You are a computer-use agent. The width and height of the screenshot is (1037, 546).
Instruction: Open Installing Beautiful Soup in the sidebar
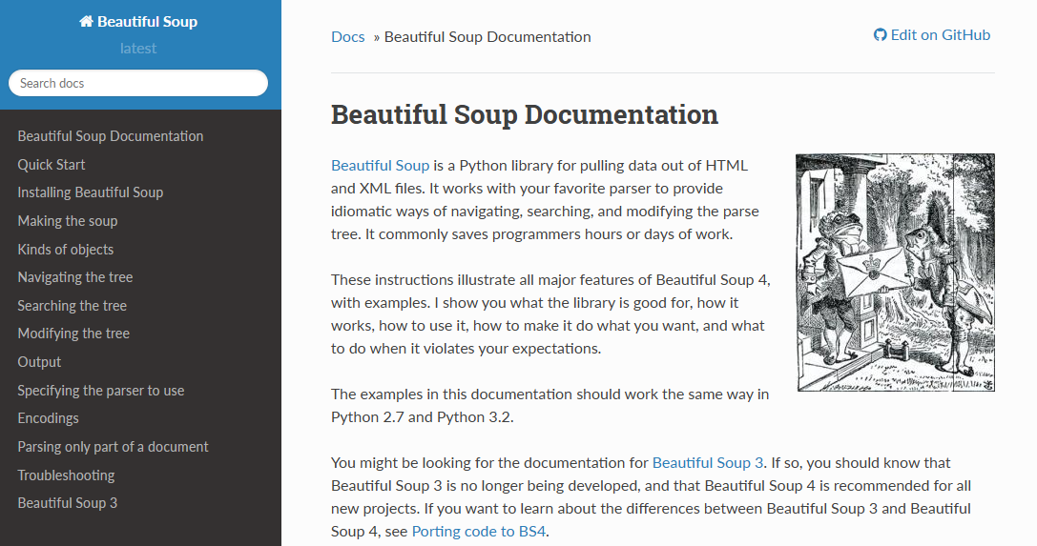91,192
